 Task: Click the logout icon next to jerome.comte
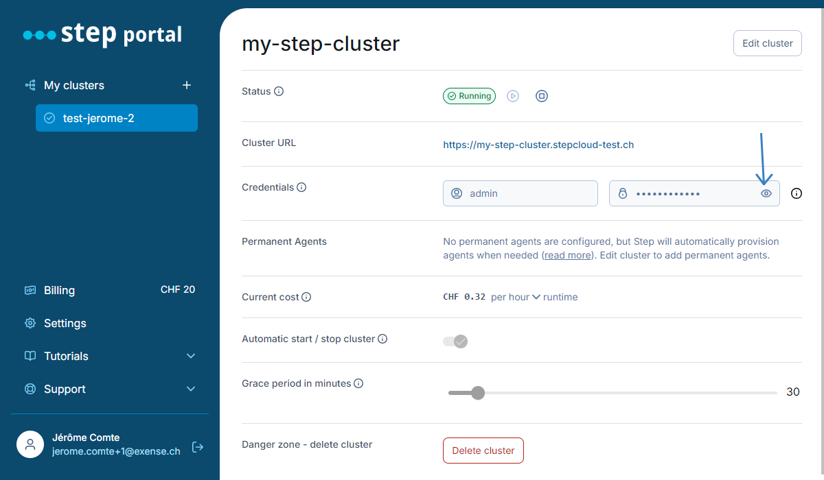[198, 446]
